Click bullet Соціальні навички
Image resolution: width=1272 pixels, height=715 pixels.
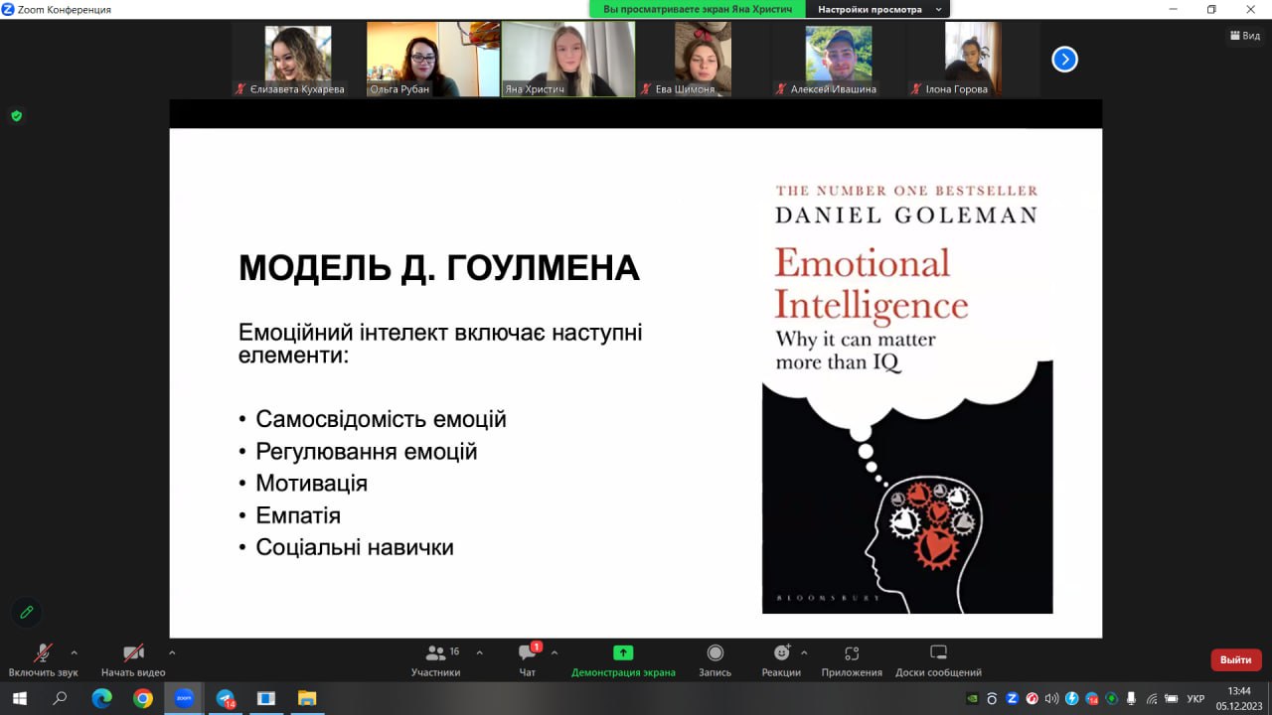(x=355, y=547)
